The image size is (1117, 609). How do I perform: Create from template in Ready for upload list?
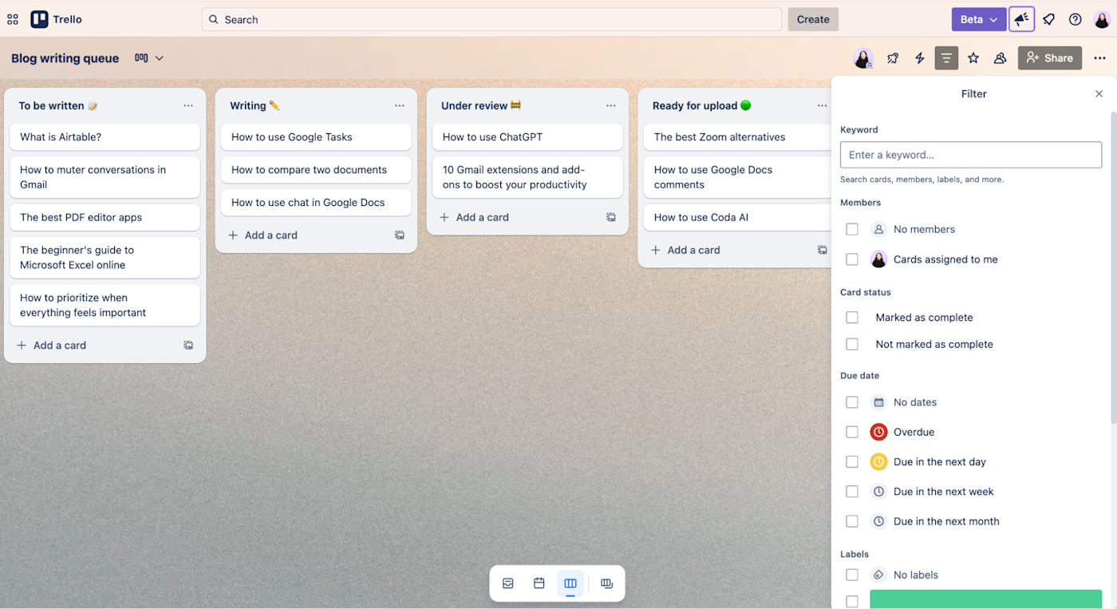point(822,250)
